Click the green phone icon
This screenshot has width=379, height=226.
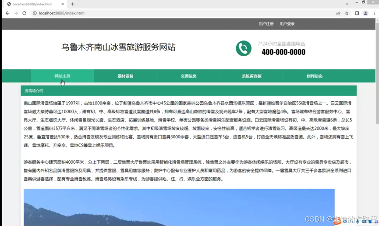click(244, 48)
